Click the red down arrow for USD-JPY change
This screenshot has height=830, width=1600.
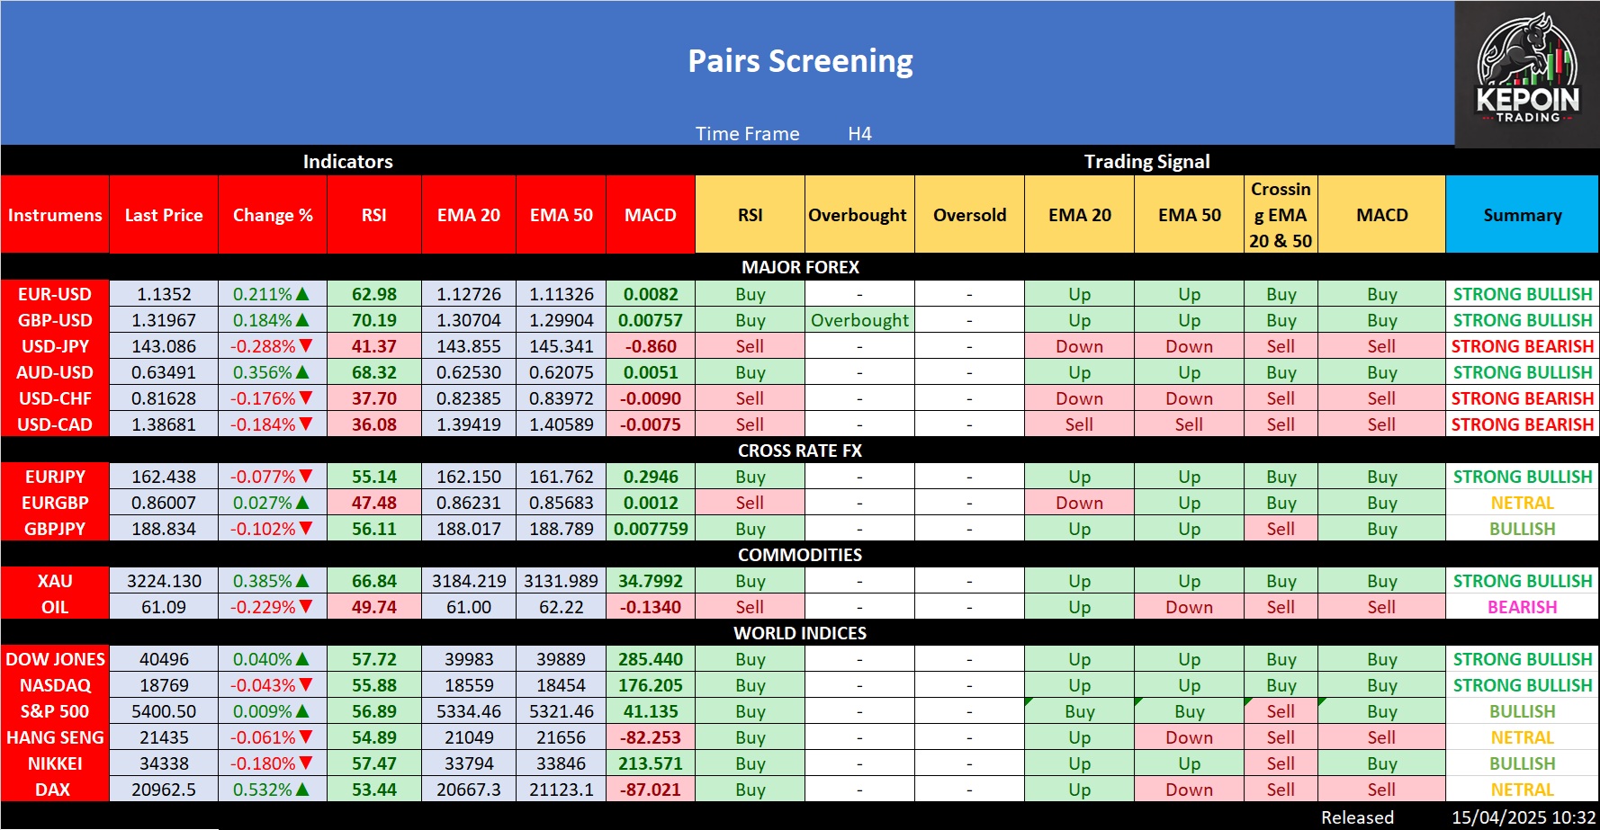(x=306, y=346)
